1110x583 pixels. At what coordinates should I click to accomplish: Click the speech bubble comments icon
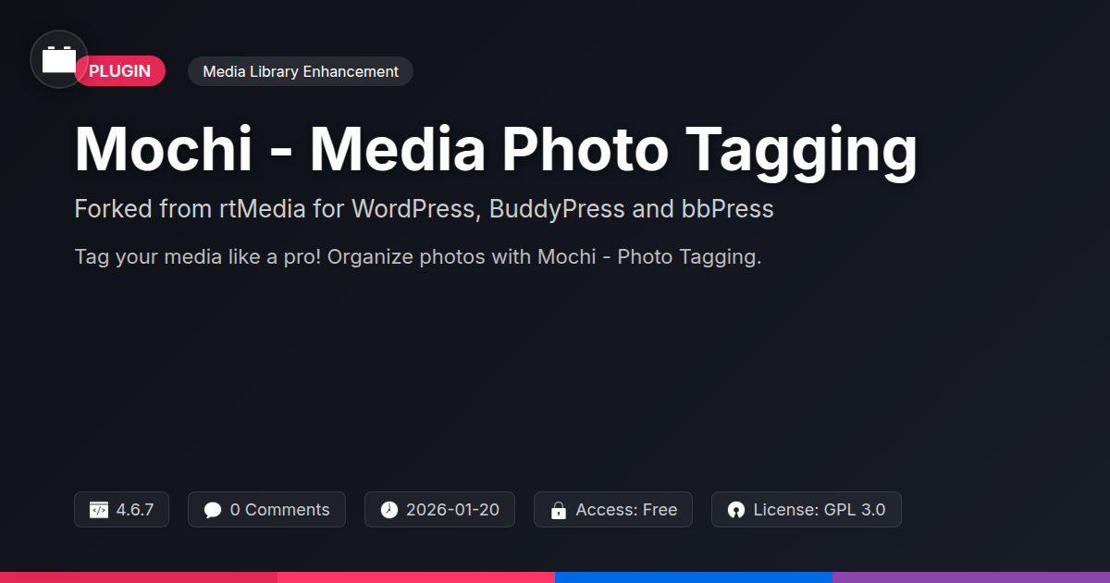point(213,510)
